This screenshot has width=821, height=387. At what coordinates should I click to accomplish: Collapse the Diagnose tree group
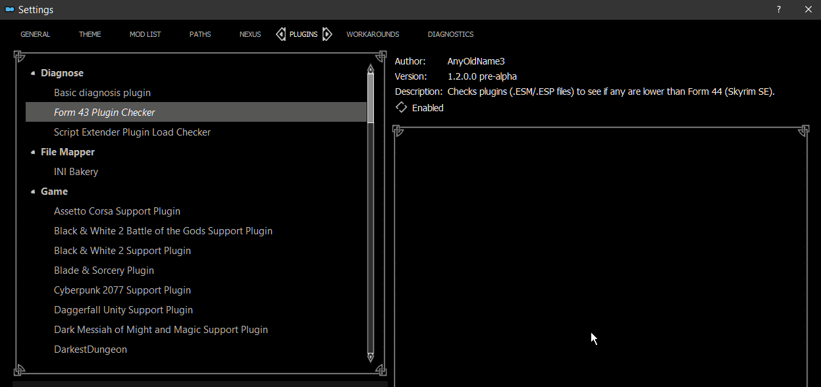33,73
